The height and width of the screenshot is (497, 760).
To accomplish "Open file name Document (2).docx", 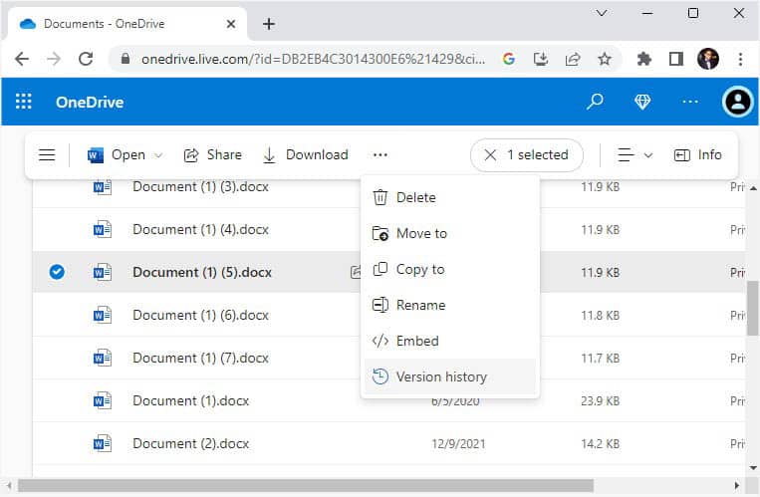I will (191, 443).
